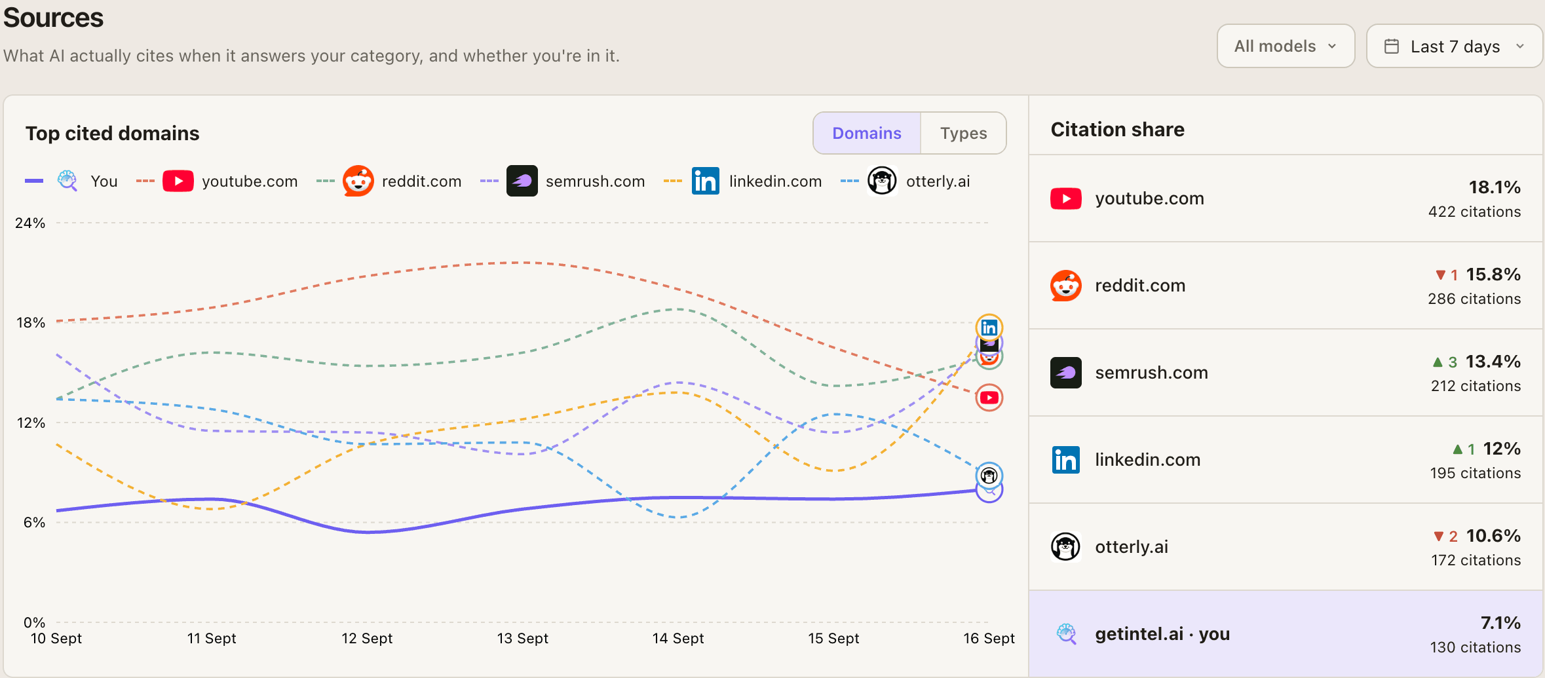Click the 286 citations text
This screenshot has width=1545, height=678.
(x=1474, y=299)
